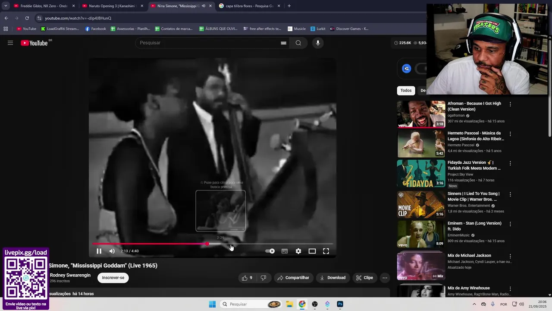Open the Facebook bookmark
The image size is (552, 311).
(x=95, y=29)
